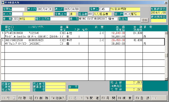The height and width of the screenshot is (102, 169).
Task: Click the 摘要 remarks input field
Action: click(98, 19)
